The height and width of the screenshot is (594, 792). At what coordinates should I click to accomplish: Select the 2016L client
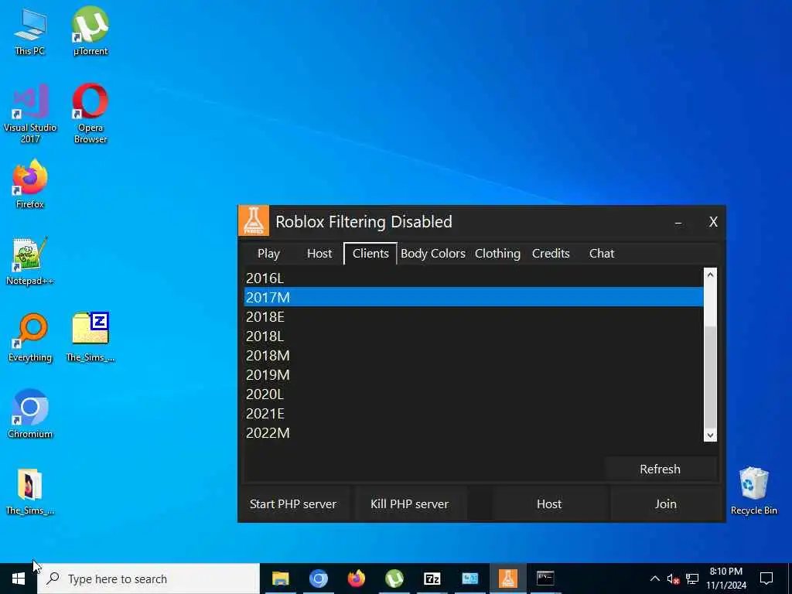pos(473,278)
